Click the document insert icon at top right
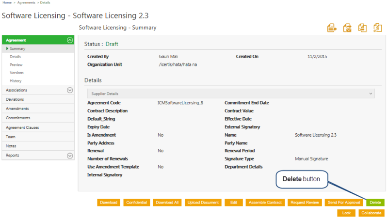 pyautogui.click(x=332, y=28)
